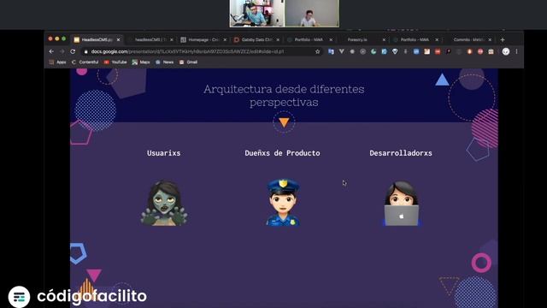The width and height of the screenshot is (547, 308).
Task: Click the 'Dueñxs de Producto' heading
Action: click(x=282, y=153)
